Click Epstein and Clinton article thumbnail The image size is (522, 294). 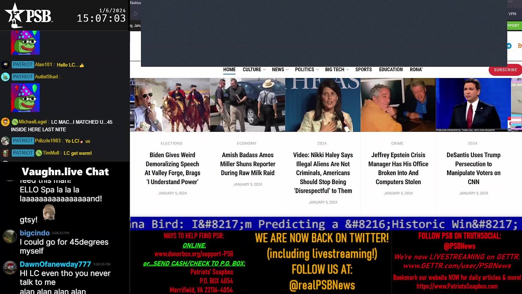tap(398, 105)
